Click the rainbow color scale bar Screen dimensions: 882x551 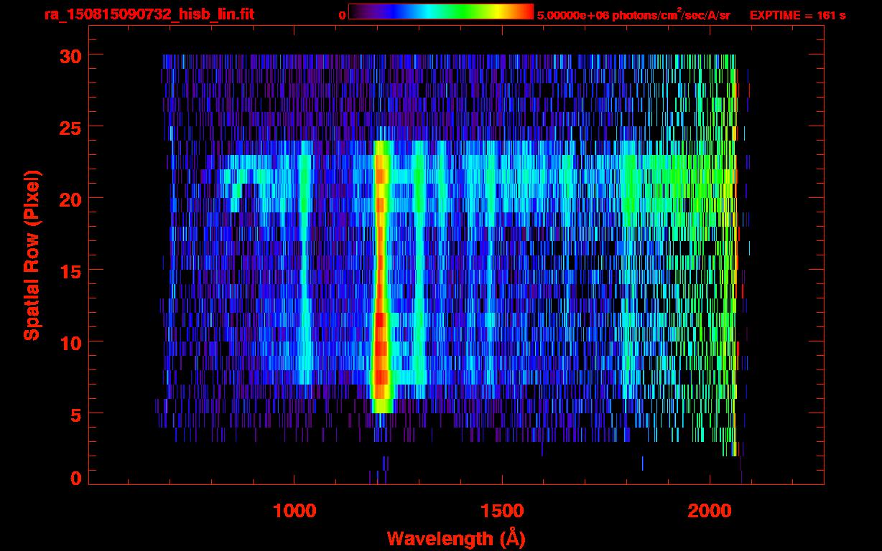[441, 11]
